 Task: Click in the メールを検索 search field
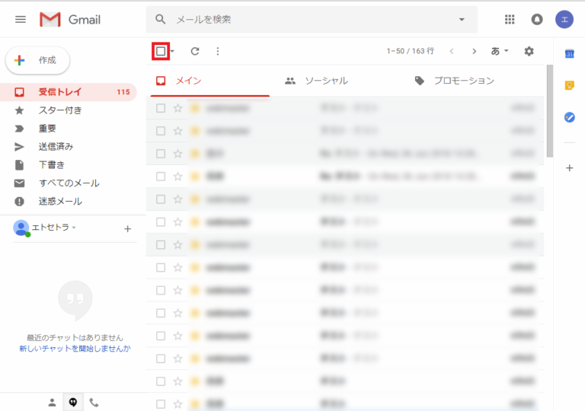305,19
